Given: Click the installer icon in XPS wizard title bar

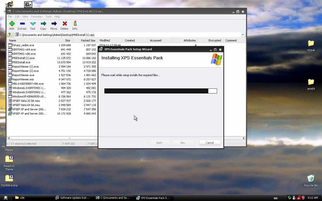Looking at the screenshot, I should [x=101, y=49].
